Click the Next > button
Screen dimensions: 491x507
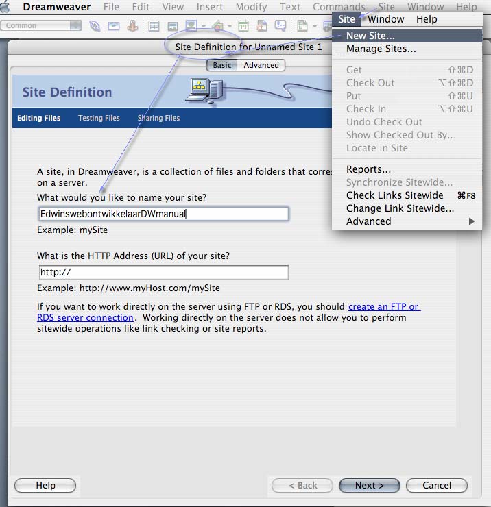tap(370, 485)
